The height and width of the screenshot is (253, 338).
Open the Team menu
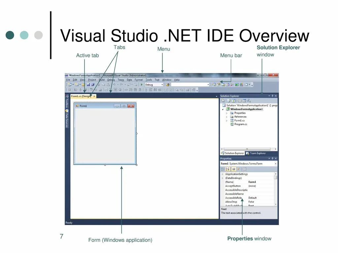(121, 80)
